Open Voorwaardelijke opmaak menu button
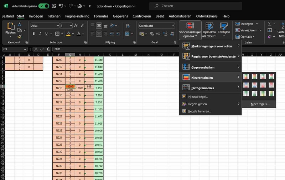This screenshot has height=180, width=285. click(x=190, y=30)
